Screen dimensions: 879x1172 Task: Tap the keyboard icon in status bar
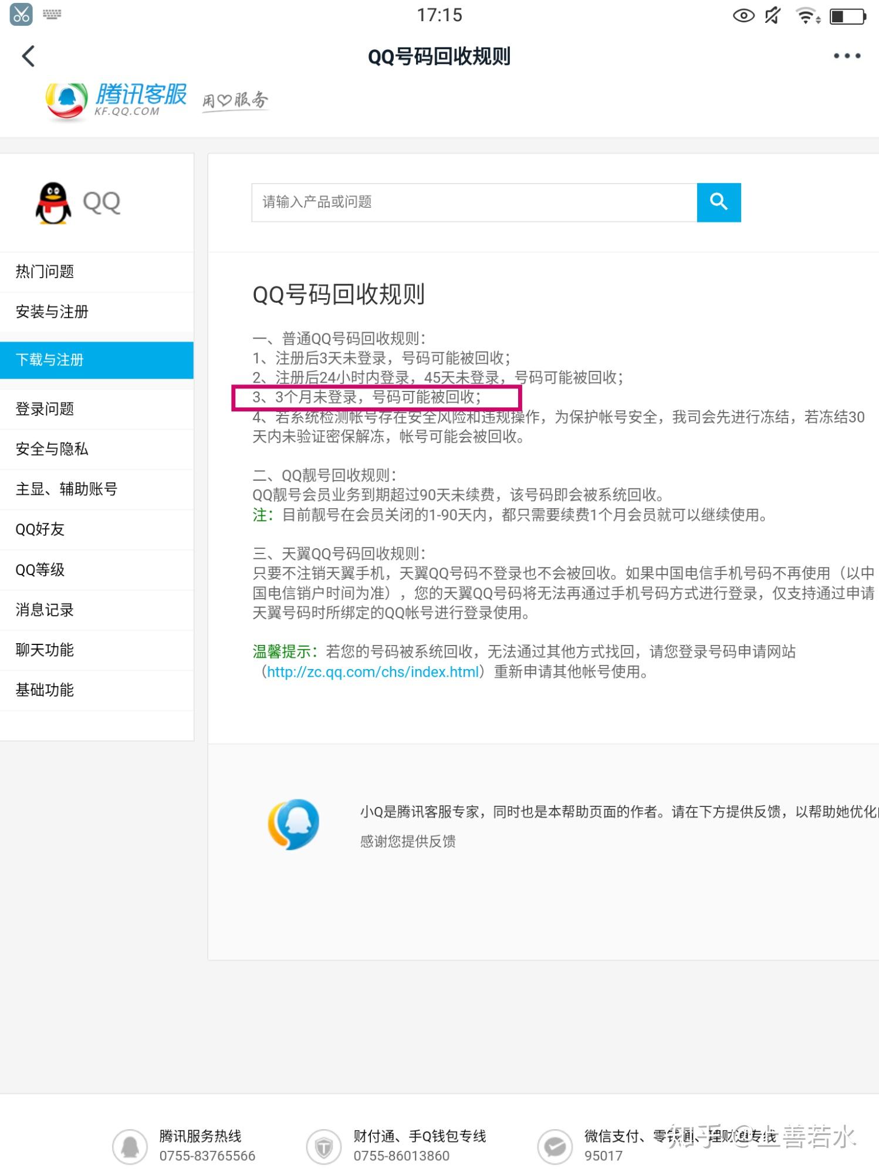pyautogui.click(x=52, y=15)
